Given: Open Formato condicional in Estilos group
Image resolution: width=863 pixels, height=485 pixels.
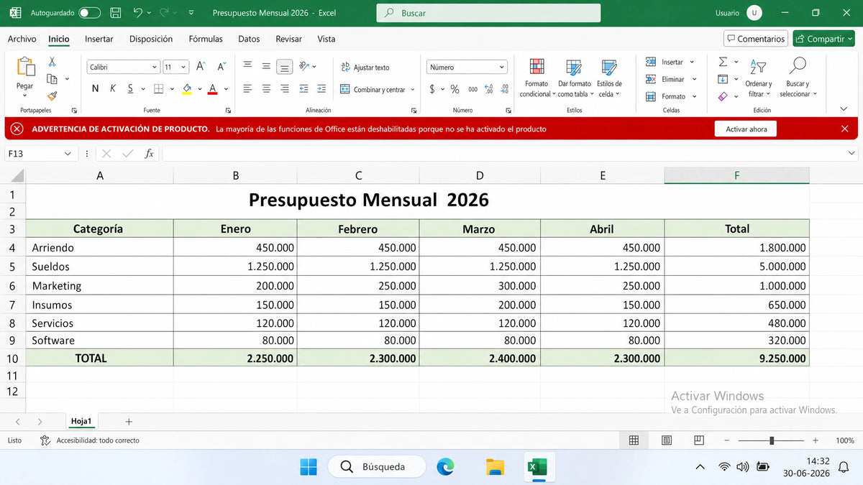Looking at the screenshot, I should coord(536,78).
